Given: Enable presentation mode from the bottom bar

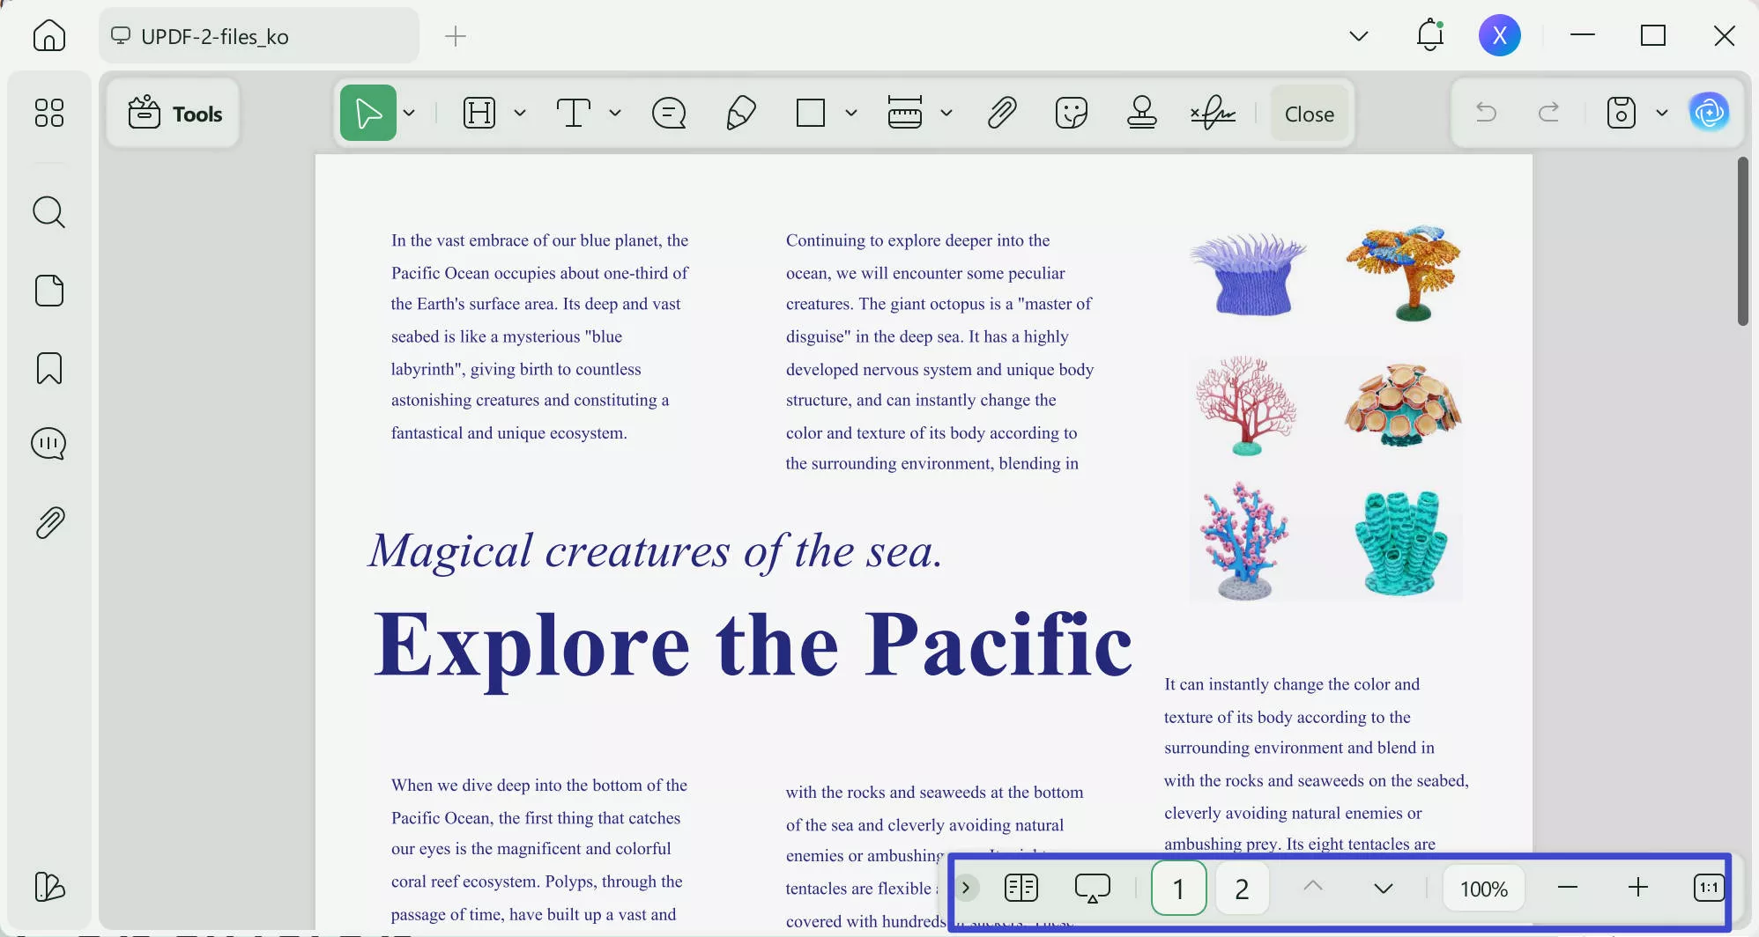Looking at the screenshot, I should tap(1093, 888).
